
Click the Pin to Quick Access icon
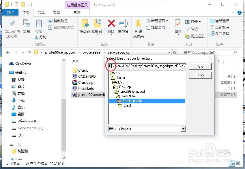(12, 24)
